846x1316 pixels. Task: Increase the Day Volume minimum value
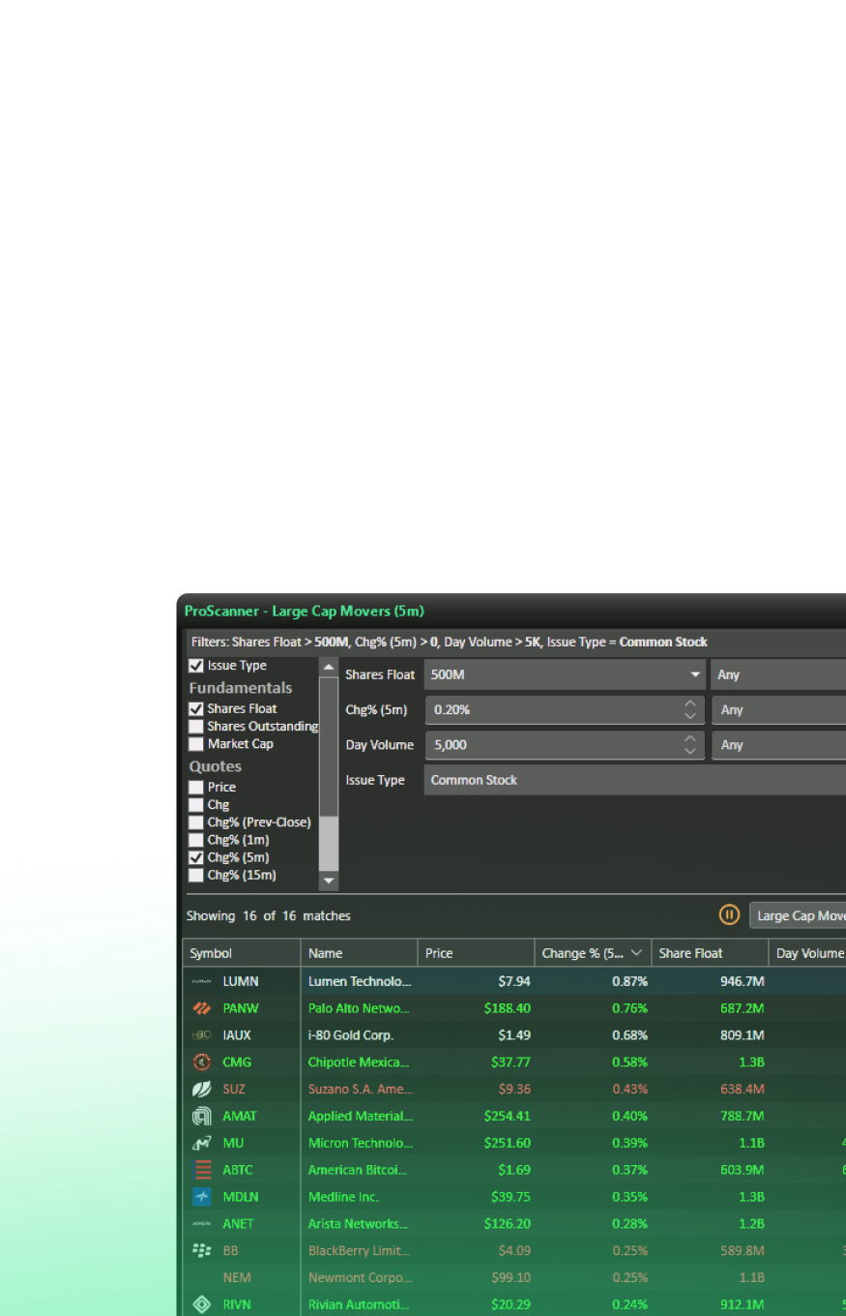tap(689, 738)
